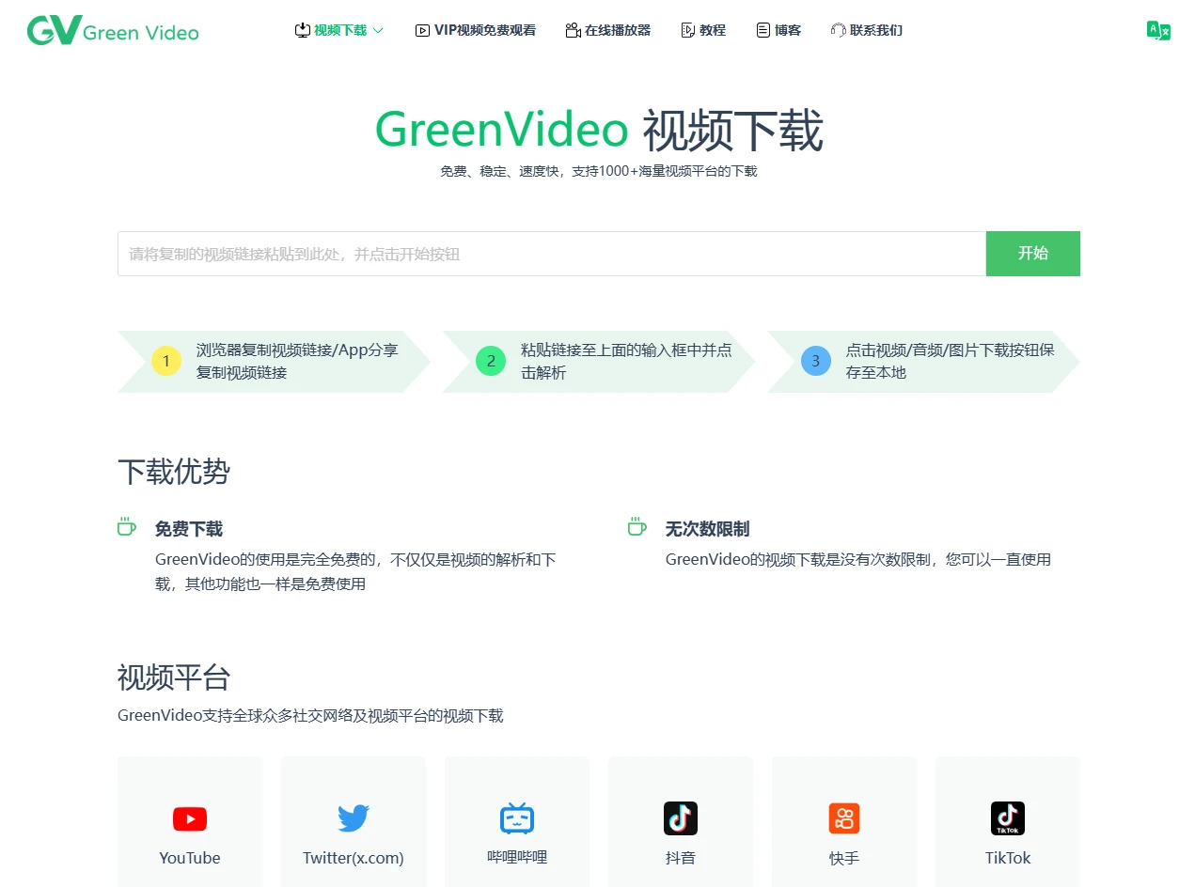Screen dimensions: 1195x887
Task: Focus the video link input field
Action: 551,254
